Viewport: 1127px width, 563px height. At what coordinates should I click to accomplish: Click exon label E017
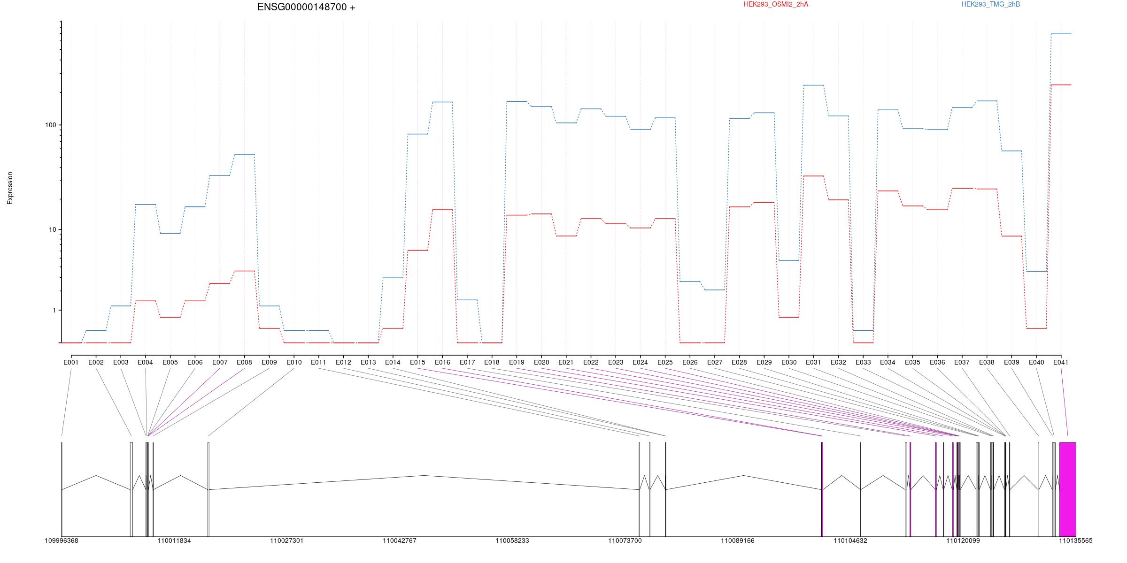pyautogui.click(x=467, y=362)
